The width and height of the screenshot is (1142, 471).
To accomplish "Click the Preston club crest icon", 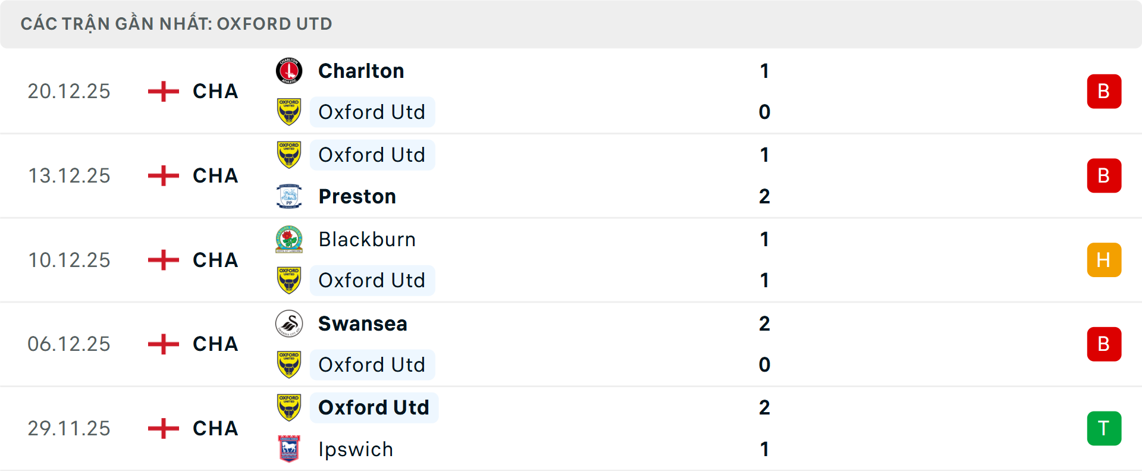I will [x=289, y=196].
